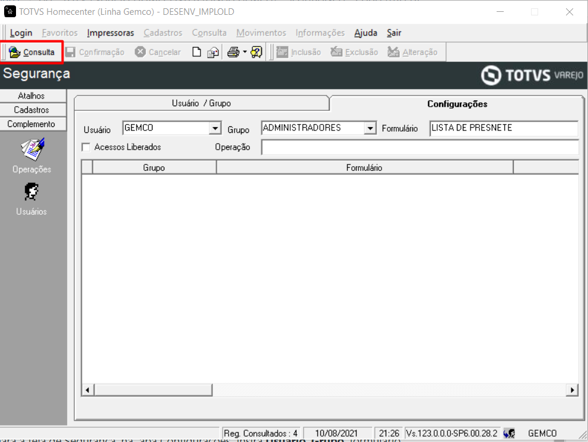The width and height of the screenshot is (588, 442).
Task: Toggle the Acessos Liberados checkbox
Action: pyautogui.click(x=86, y=147)
